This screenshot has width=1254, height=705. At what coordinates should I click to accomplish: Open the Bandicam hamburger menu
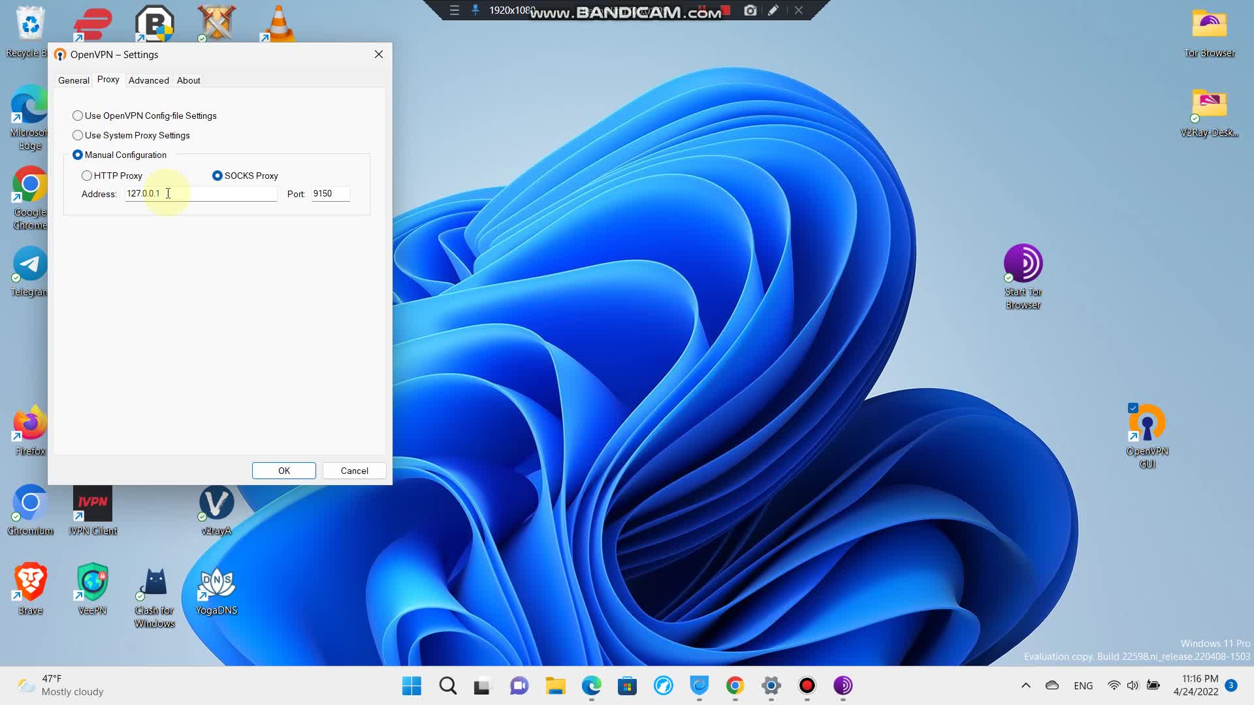[455, 10]
